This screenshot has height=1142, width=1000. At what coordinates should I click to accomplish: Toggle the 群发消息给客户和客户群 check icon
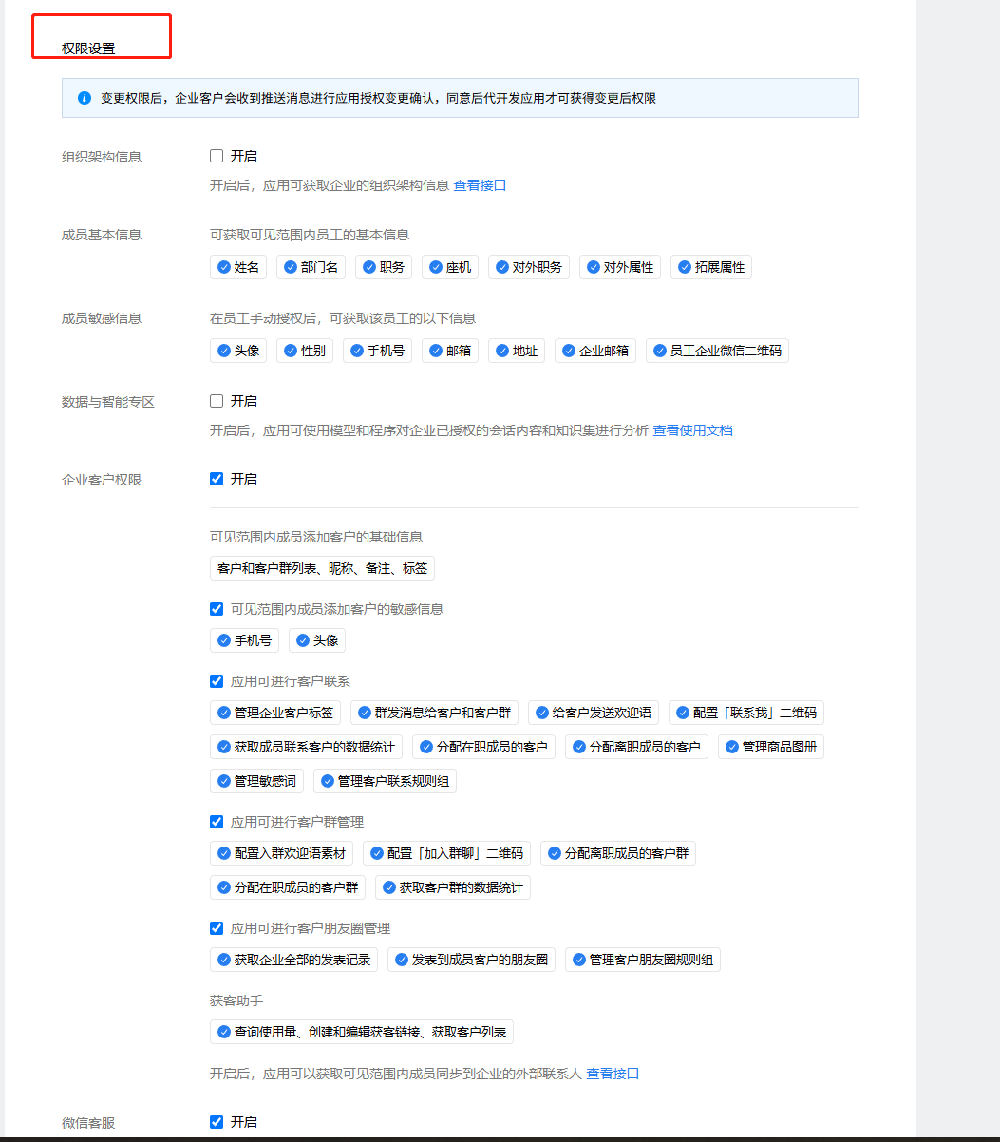[365, 713]
